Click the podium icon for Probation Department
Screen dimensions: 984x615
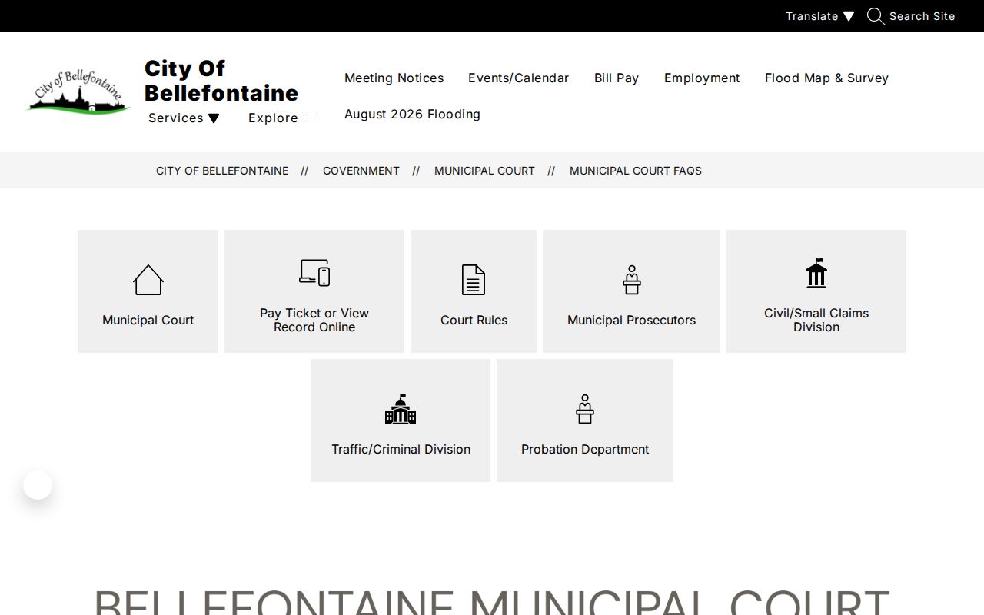pos(585,409)
